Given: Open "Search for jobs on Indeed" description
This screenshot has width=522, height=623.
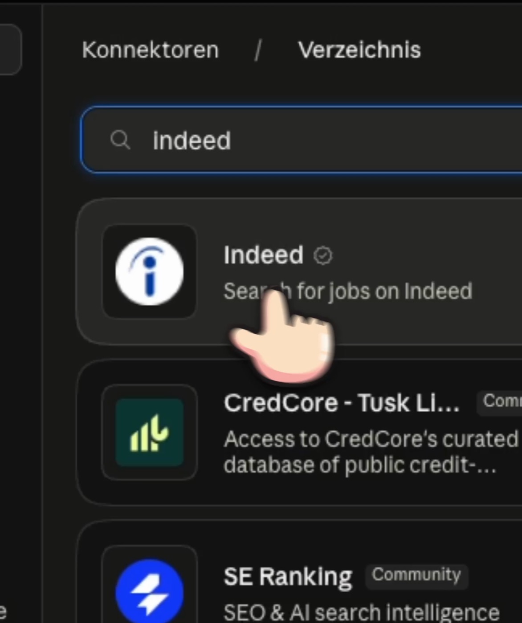Looking at the screenshot, I should click(348, 291).
